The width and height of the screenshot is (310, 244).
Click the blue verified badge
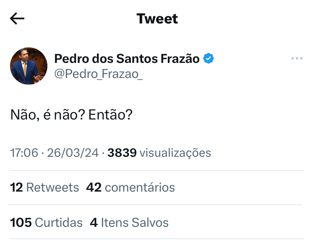point(208,58)
